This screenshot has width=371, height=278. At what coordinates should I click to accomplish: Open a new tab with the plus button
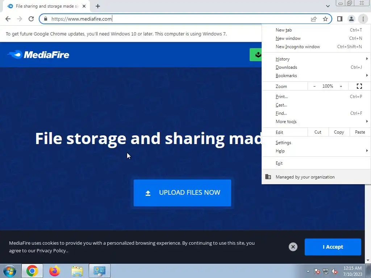coord(98,7)
